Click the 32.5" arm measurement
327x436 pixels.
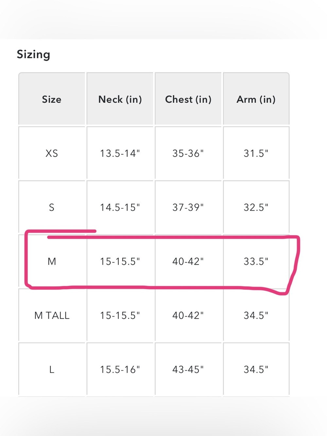[256, 207]
